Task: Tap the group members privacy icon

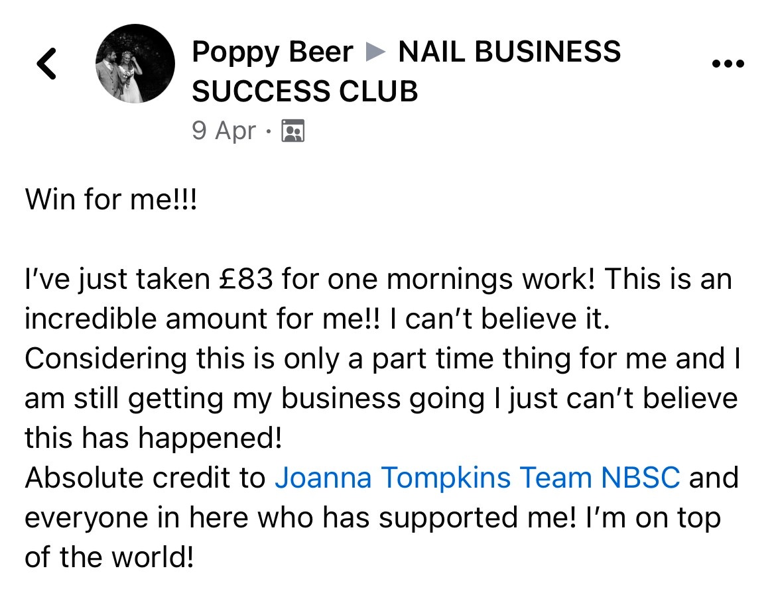Action: 293,131
